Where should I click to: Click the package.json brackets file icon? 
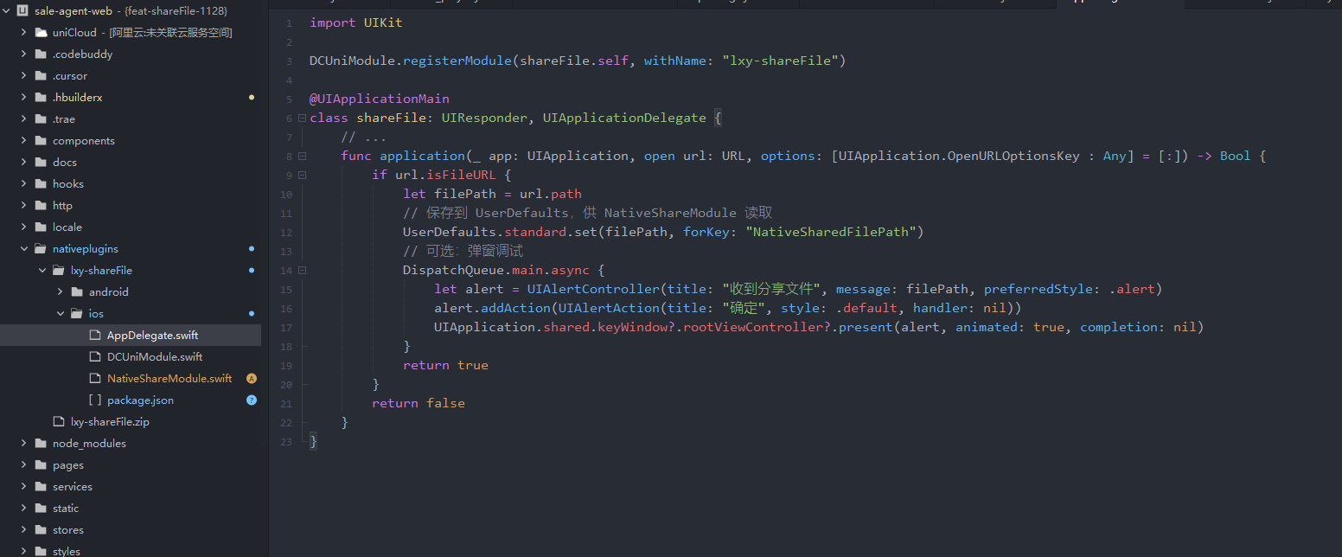95,400
